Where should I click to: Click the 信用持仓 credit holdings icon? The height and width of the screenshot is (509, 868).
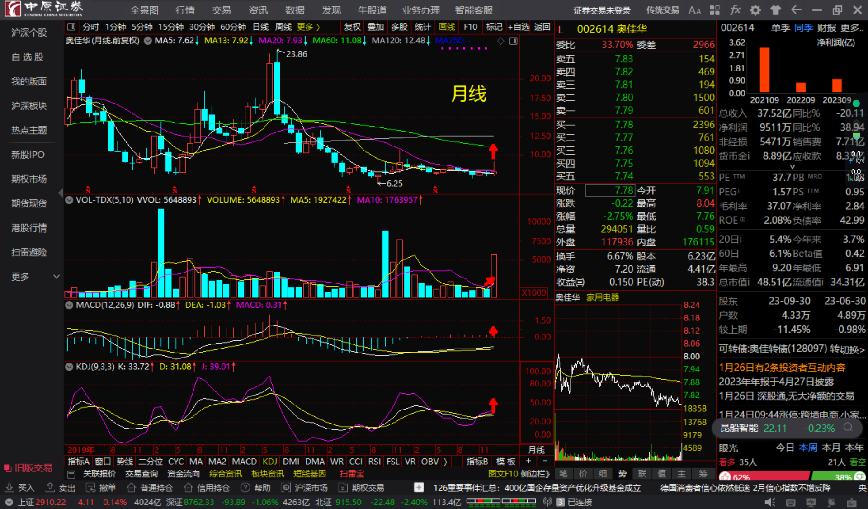(189, 488)
